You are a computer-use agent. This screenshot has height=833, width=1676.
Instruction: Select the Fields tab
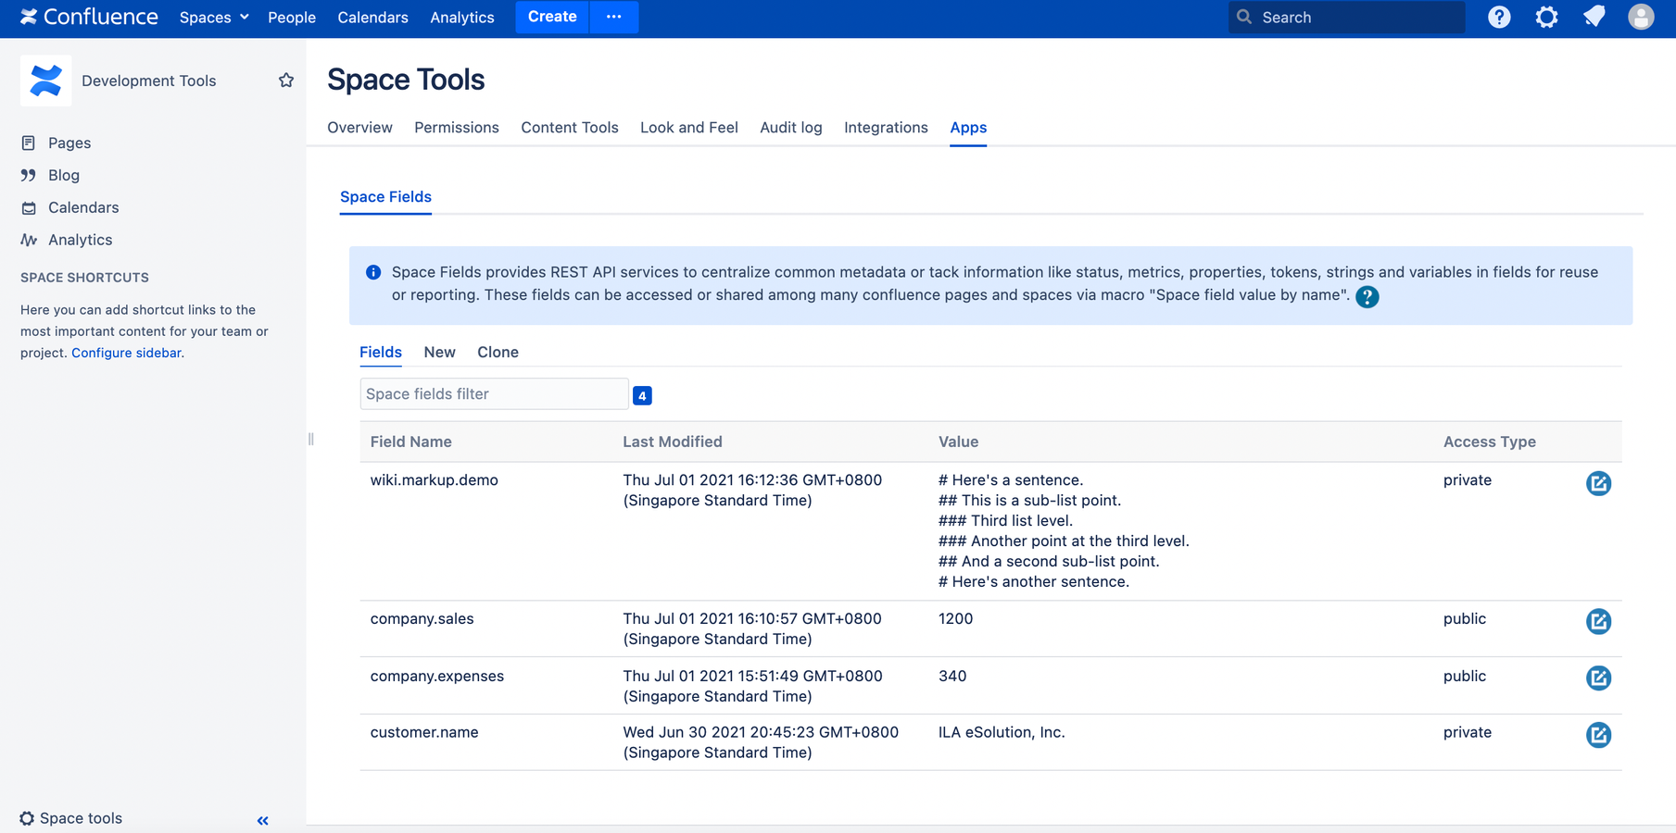(x=381, y=352)
